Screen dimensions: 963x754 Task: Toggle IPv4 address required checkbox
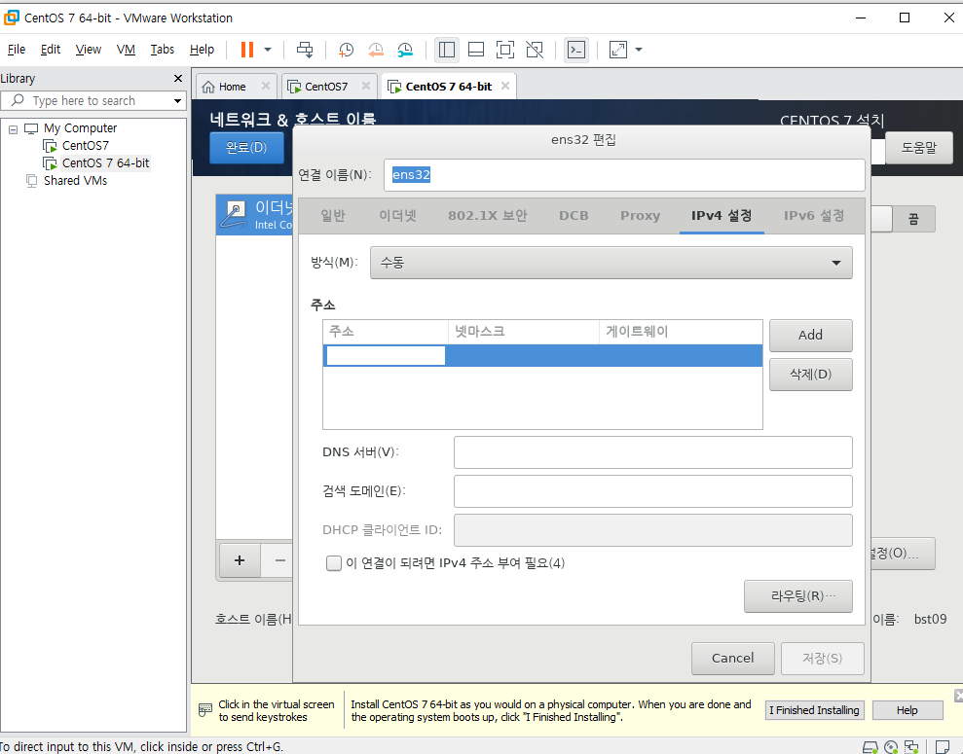point(333,563)
